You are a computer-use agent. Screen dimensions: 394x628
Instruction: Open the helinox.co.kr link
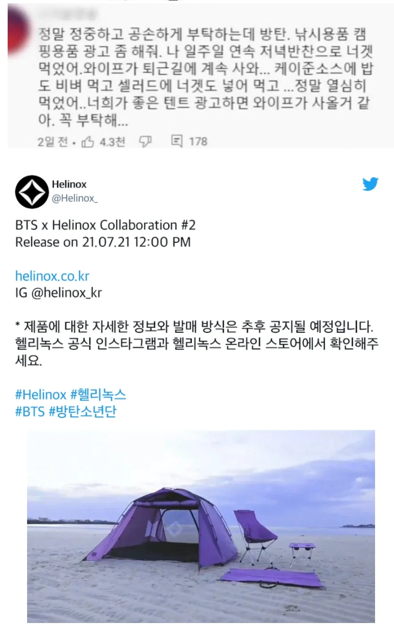(52, 276)
